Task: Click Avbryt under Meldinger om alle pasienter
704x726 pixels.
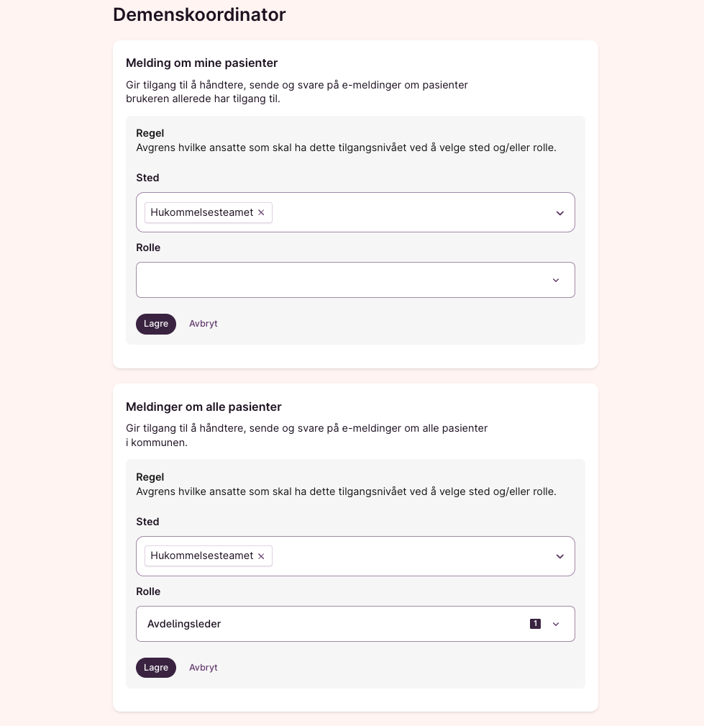Action: pyautogui.click(x=204, y=668)
